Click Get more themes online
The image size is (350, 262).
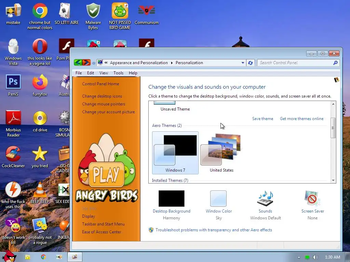pos(301,119)
